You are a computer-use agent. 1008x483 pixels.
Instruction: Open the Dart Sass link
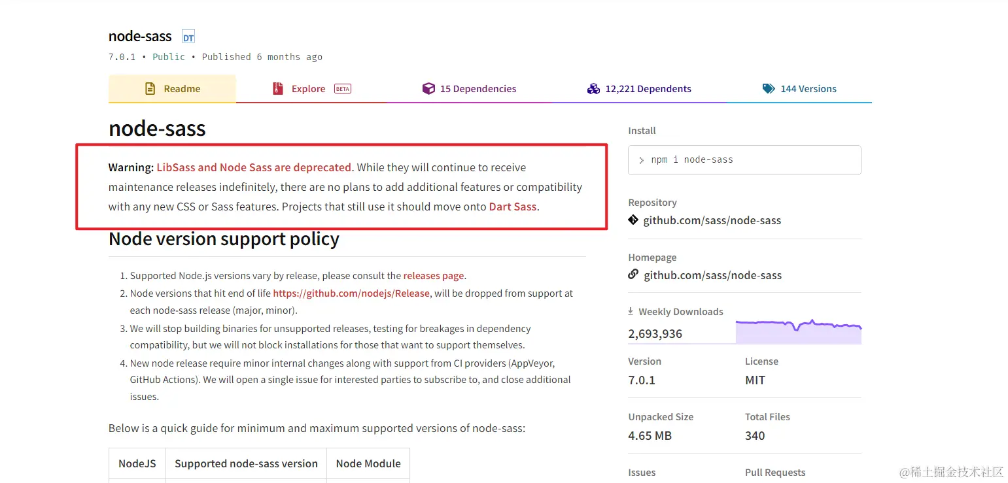tap(513, 207)
